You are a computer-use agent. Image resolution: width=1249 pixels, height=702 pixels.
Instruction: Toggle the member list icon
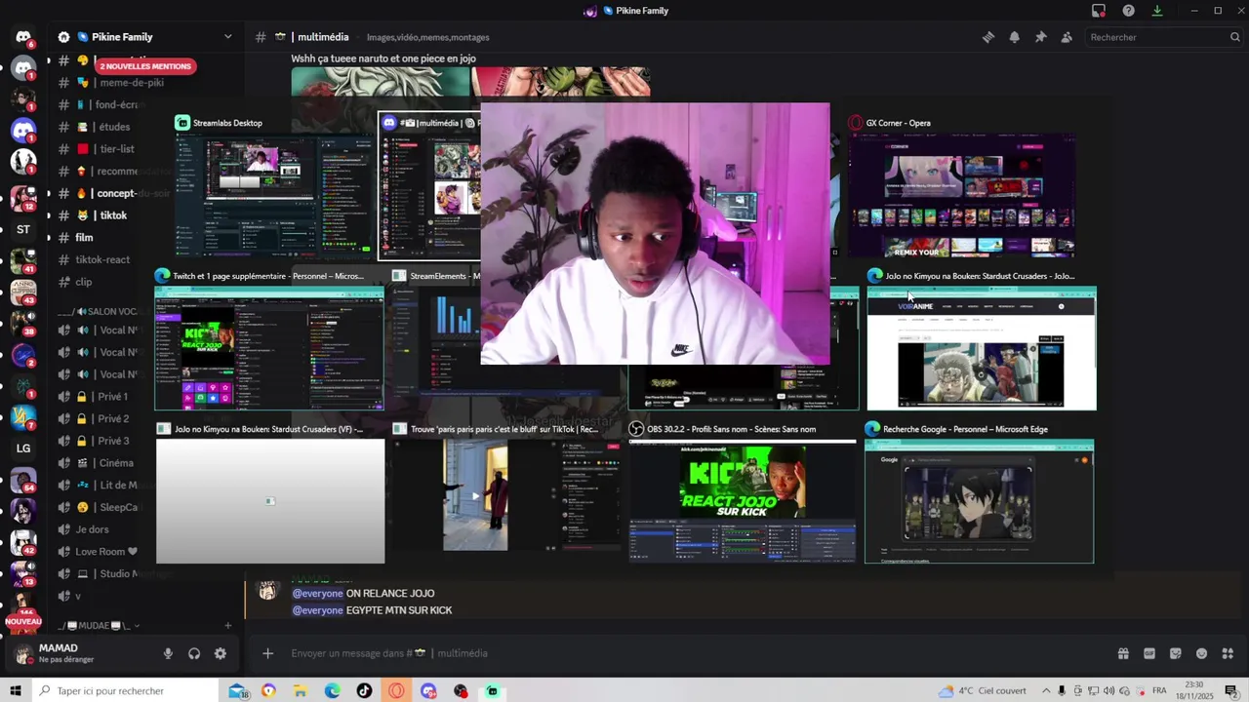tap(1067, 37)
